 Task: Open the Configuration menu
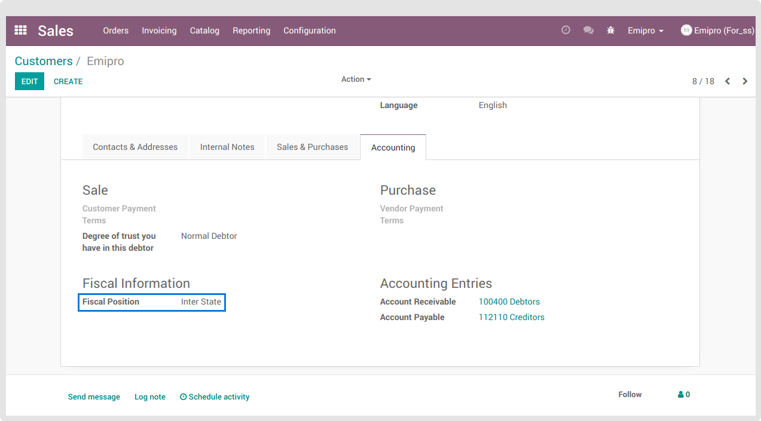pos(309,30)
